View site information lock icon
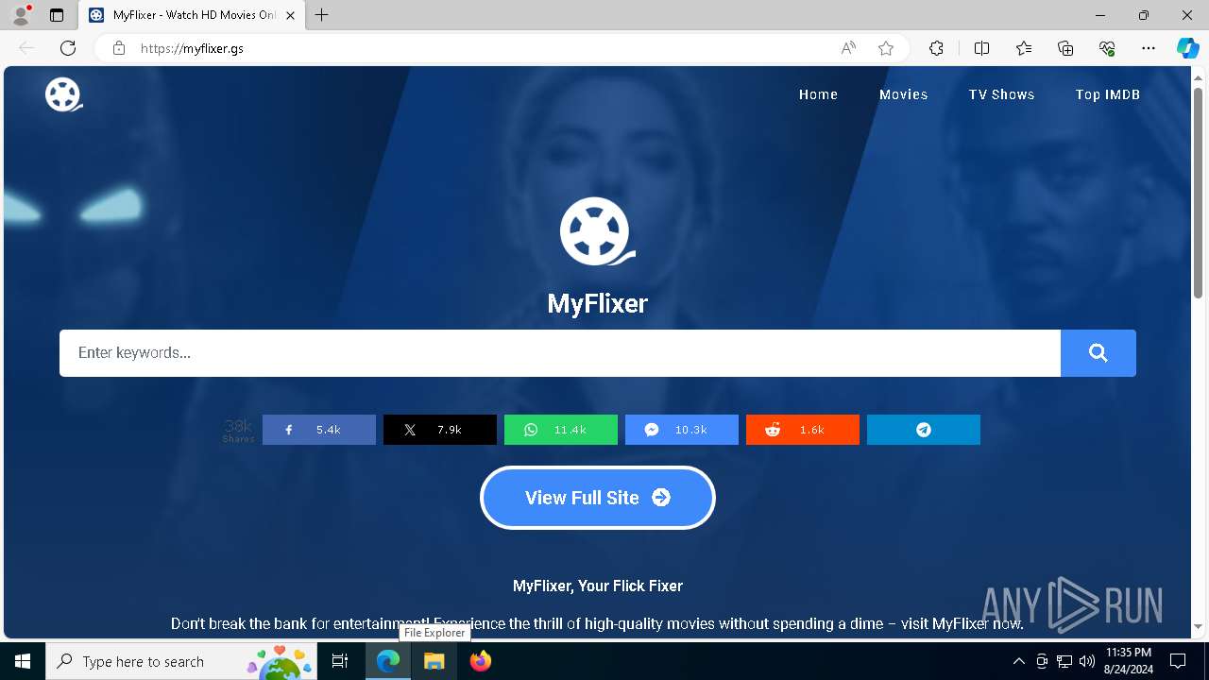The width and height of the screenshot is (1209, 680). pos(118,48)
